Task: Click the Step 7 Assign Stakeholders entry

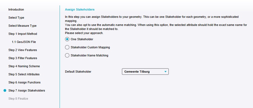Action: pos(27,90)
